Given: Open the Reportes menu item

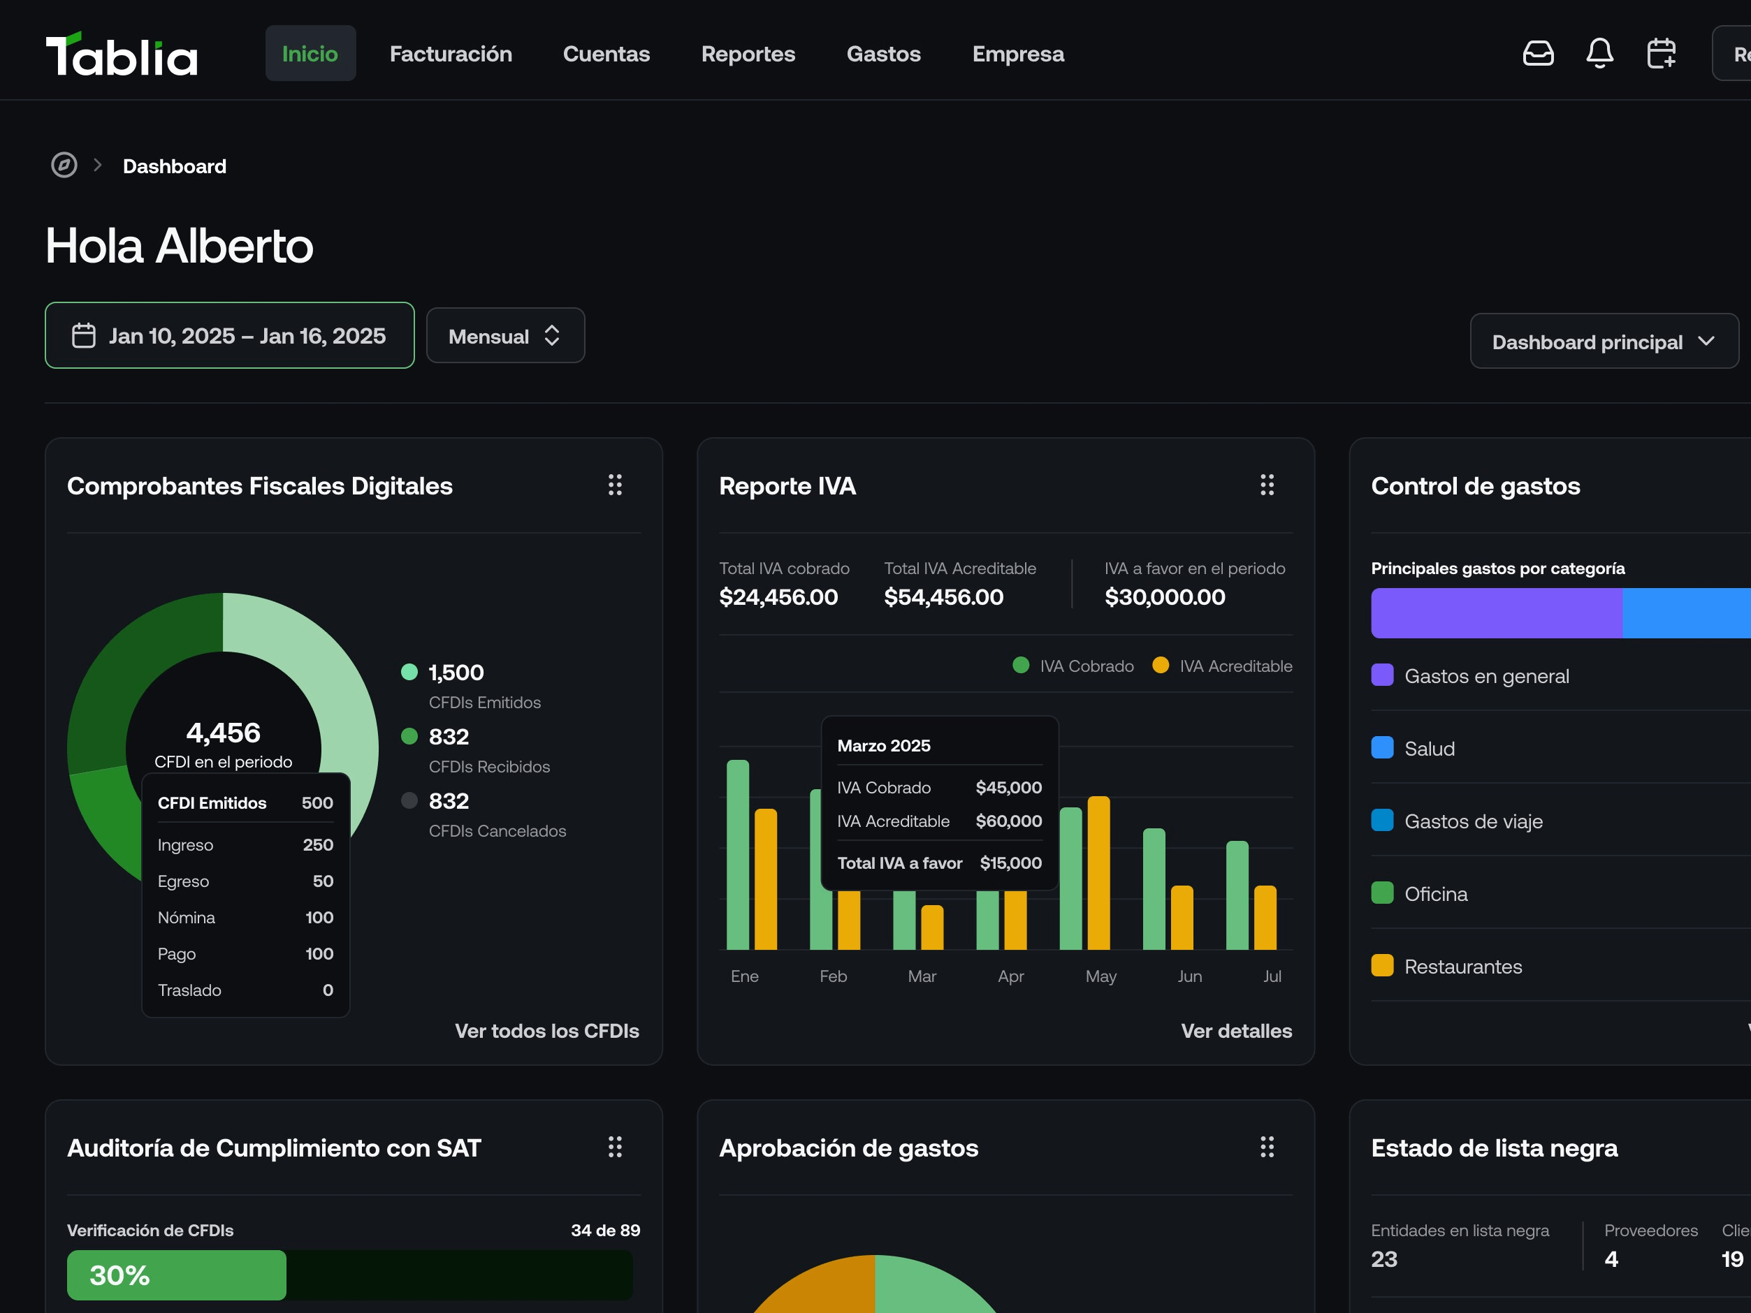Looking at the screenshot, I should (747, 54).
